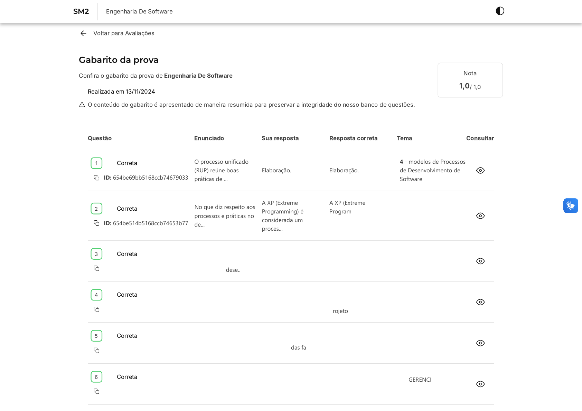Viewport: 582px width, 411px height.
Task: Select the Engenharia De Software header title
Action: point(139,11)
